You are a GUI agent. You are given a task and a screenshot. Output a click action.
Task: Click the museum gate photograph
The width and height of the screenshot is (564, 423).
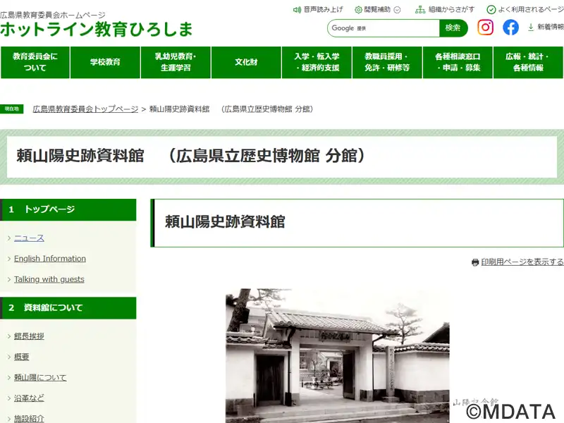tap(338, 356)
